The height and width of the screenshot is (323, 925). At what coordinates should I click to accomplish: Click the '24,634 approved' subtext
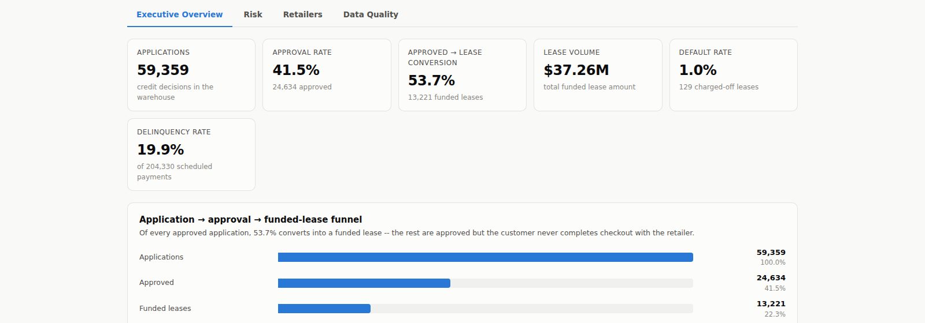tap(302, 87)
